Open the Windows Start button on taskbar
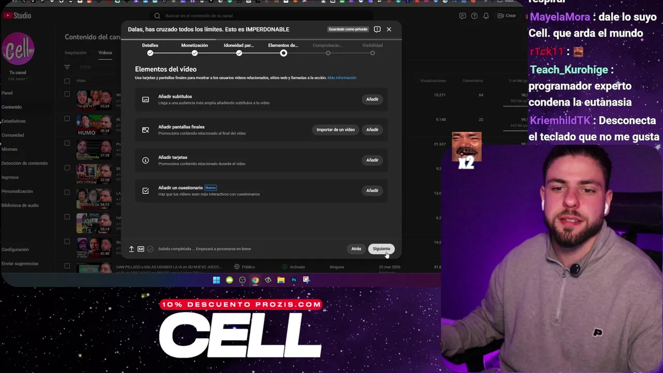This screenshot has width=663, height=373. click(217, 280)
